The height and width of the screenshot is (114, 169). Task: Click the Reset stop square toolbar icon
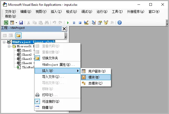(80, 23)
